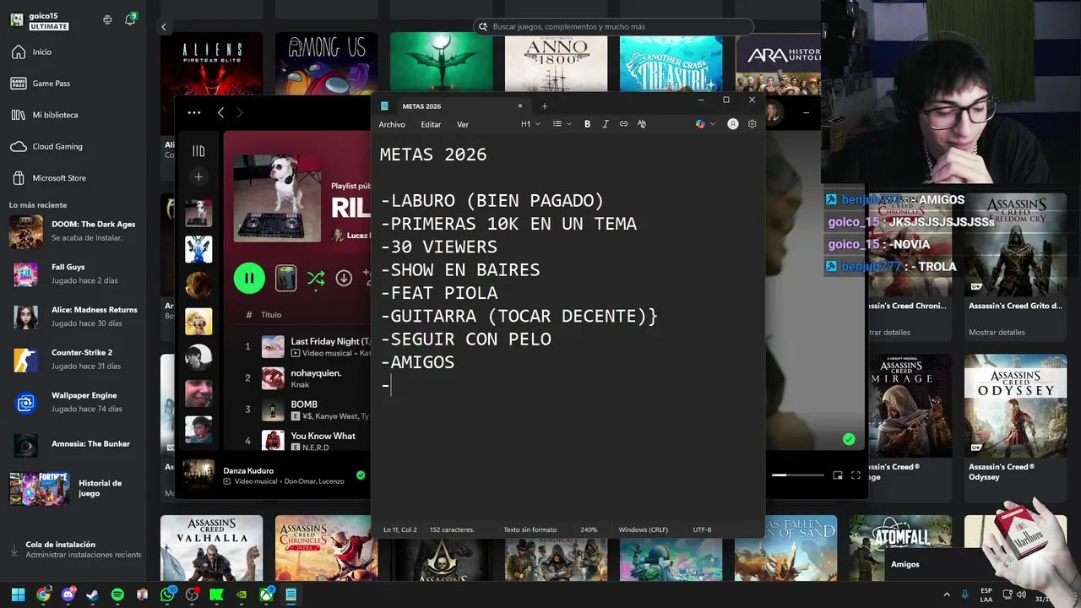Clear formatting in Notepad toolbar
The image size is (1081, 608).
[x=642, y=124]
